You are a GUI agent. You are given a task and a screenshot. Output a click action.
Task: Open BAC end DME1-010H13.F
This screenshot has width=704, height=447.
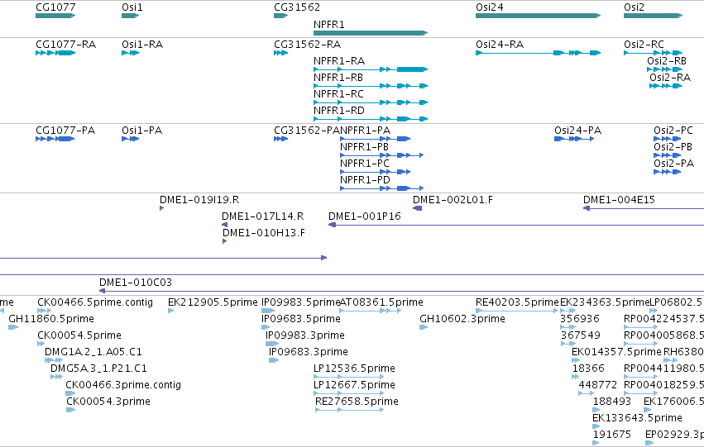click(264, 233)
